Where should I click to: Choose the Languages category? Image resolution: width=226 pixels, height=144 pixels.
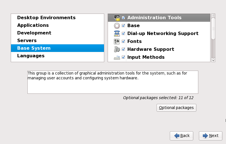point(31,56)
